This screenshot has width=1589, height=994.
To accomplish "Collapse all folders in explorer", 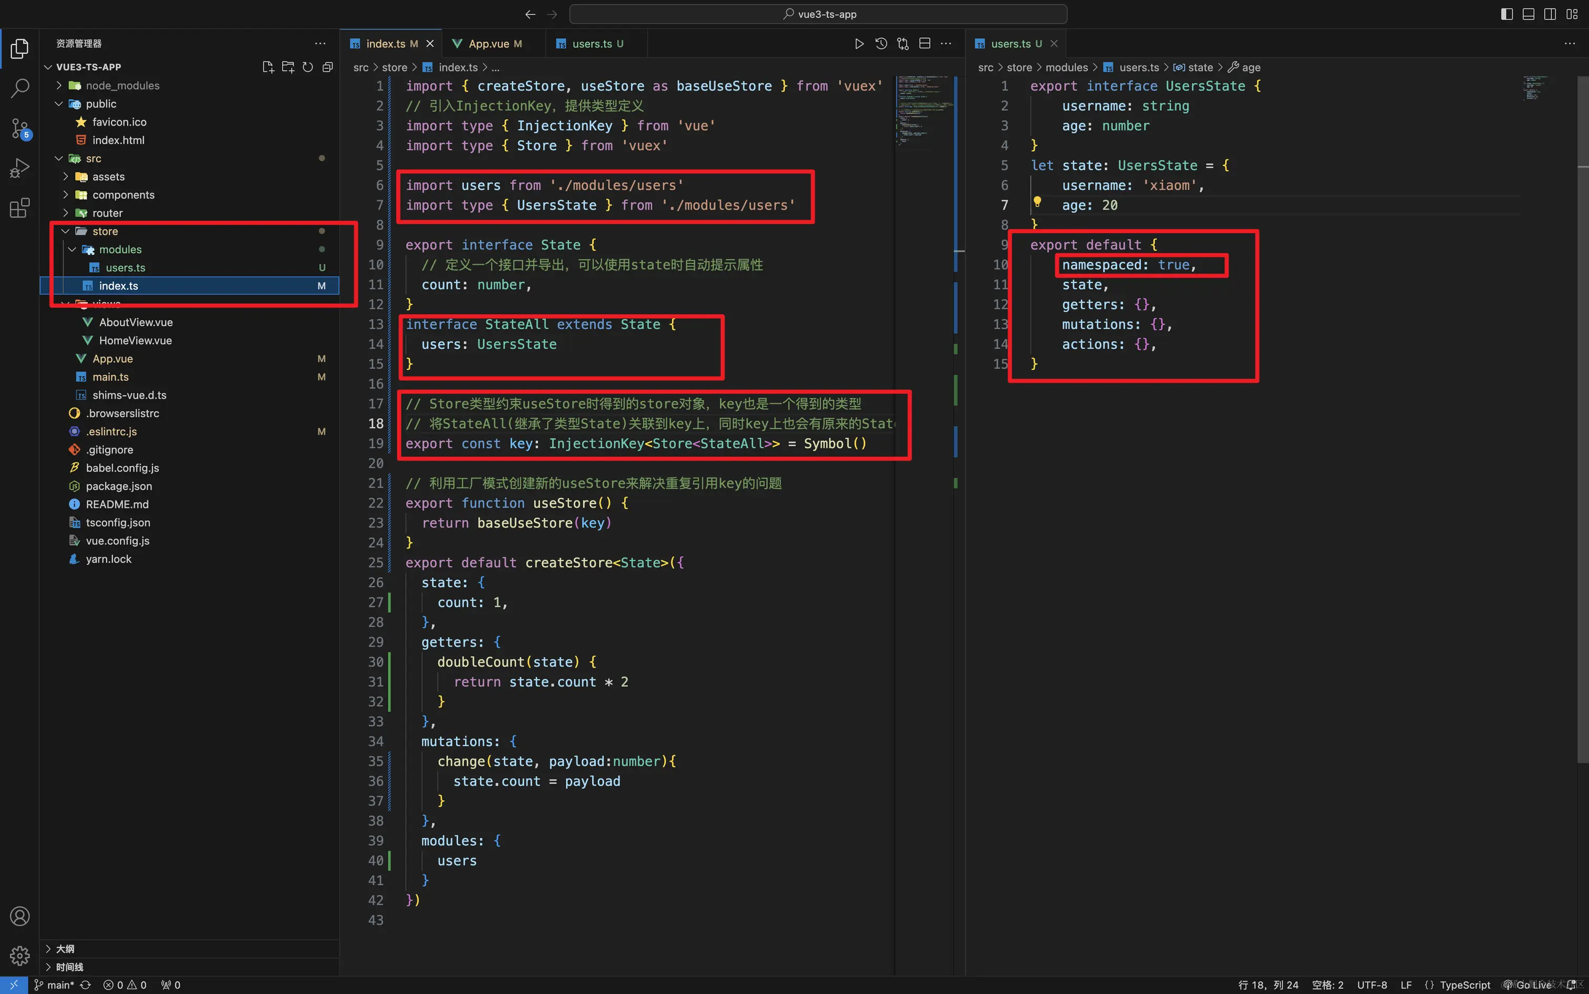I will [x=327, y=67].
